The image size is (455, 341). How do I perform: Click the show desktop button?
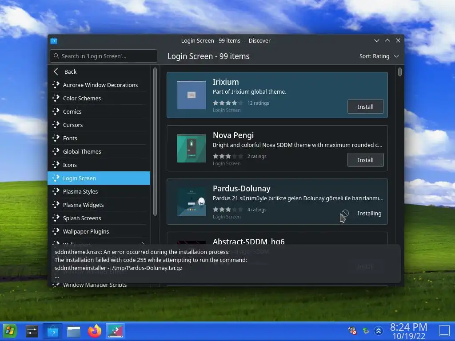tap(444, 331)
